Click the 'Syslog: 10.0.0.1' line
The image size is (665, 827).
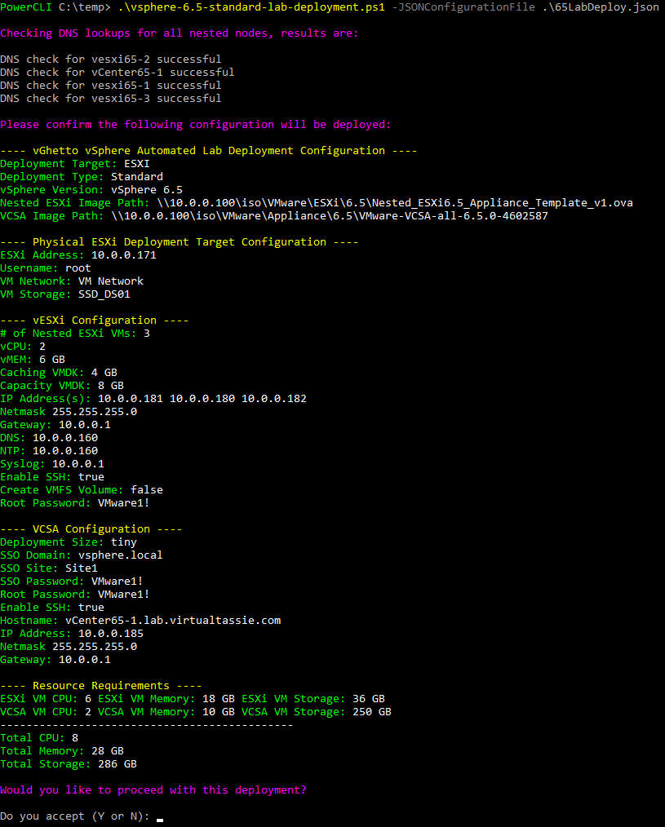pos(52,464)
